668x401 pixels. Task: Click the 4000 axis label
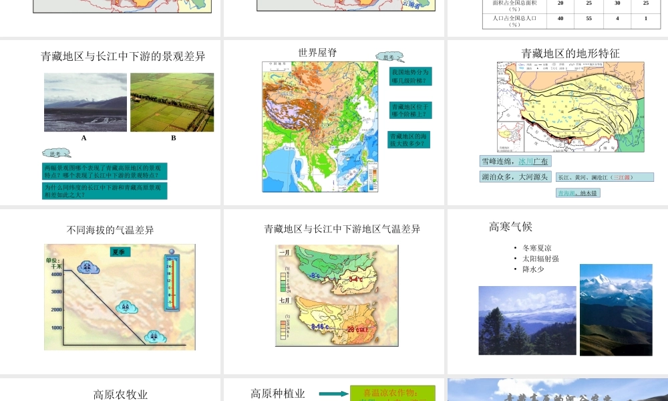[57, 275]
